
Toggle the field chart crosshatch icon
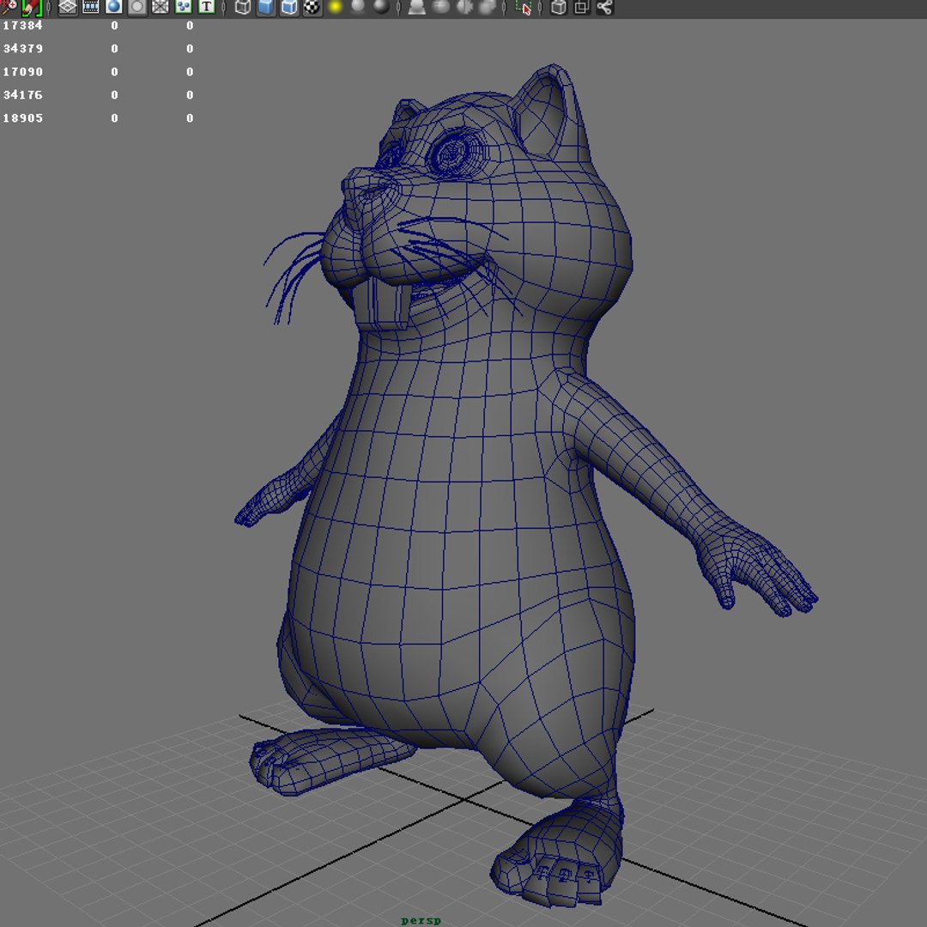click(161, 7)
